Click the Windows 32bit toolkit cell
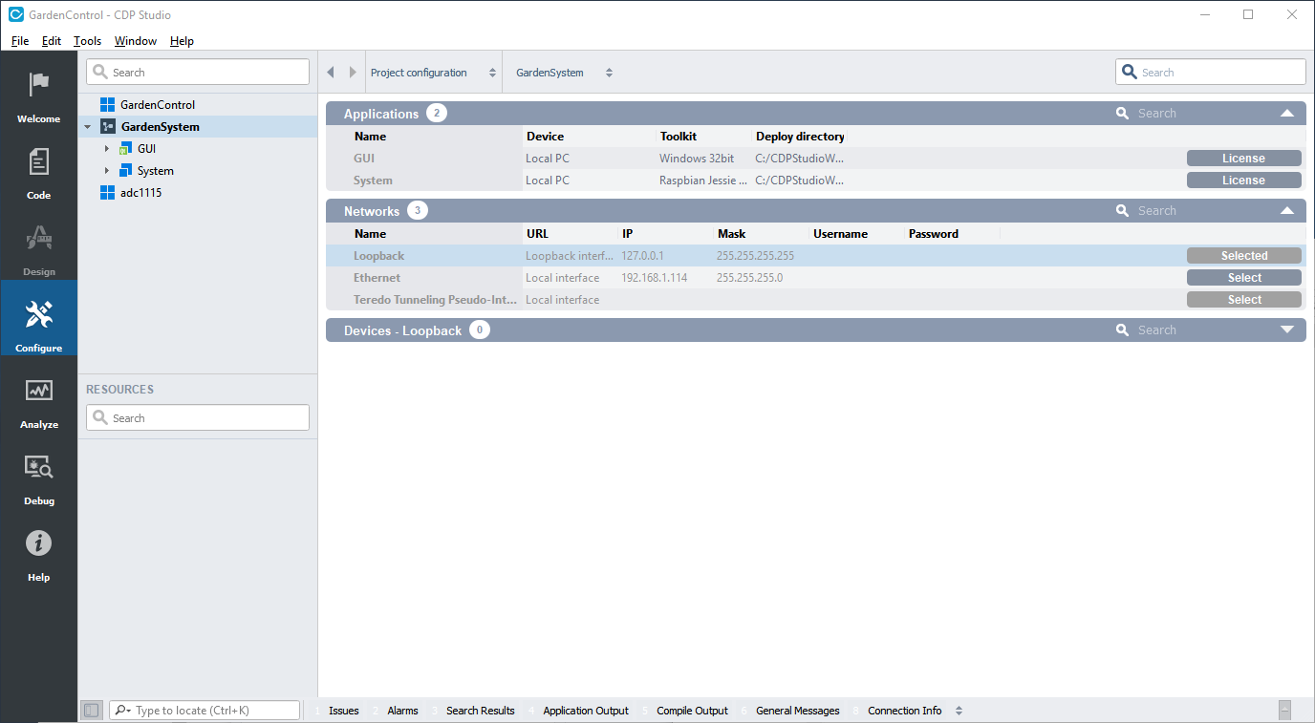Image resolution: width=1315 pixels, height=723 pixels. coord(697,159)
